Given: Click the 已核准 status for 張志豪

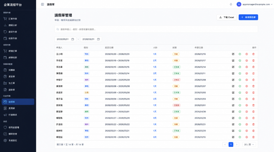Looking at the screenshot, I should pos(177,67).
